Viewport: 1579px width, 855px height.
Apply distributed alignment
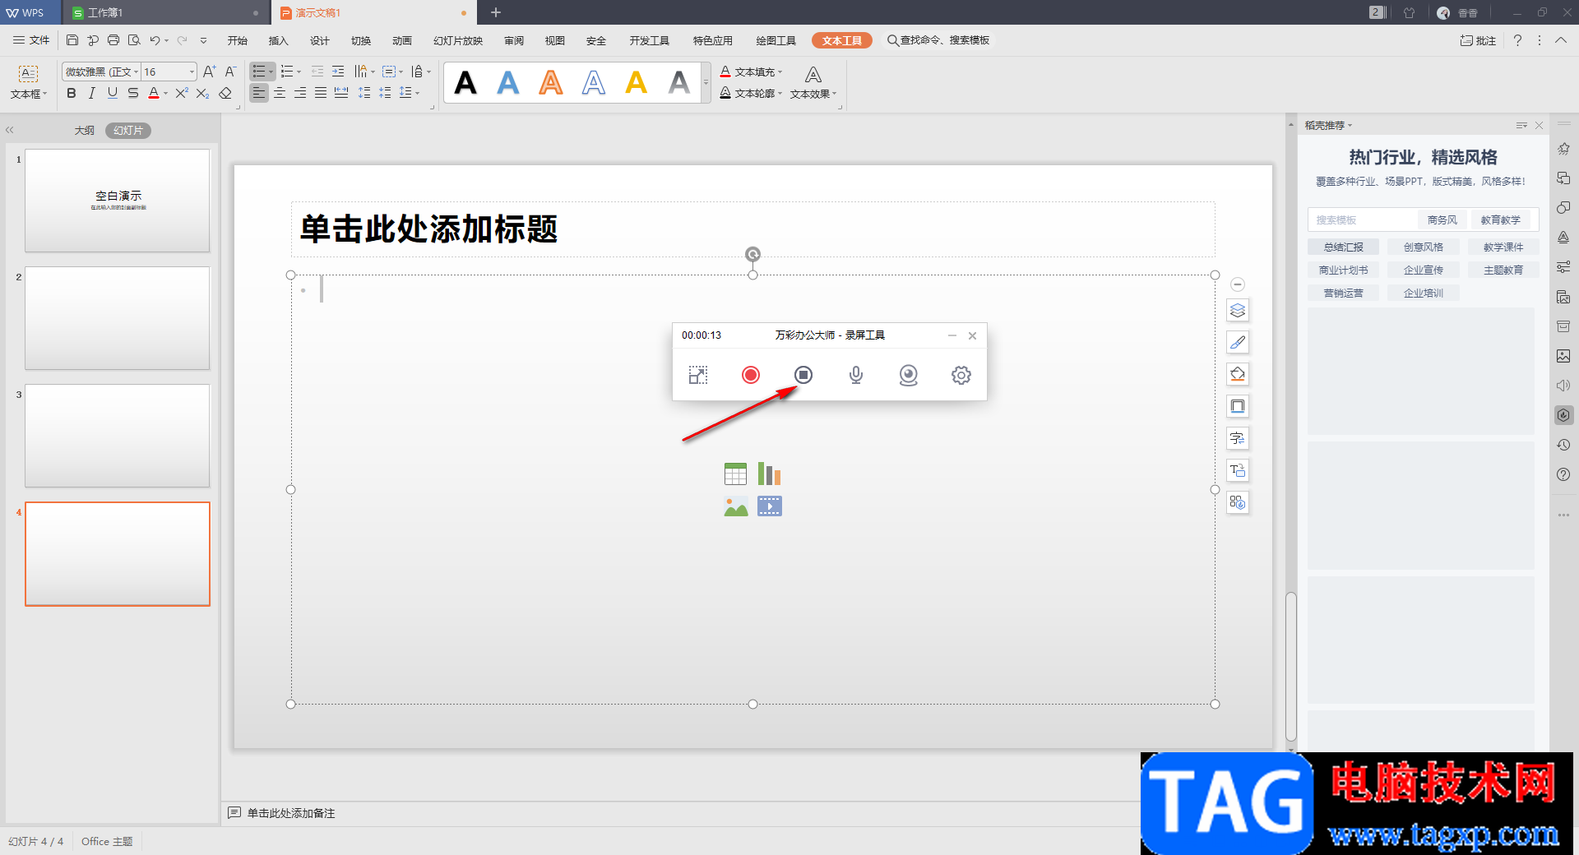pos(341,93)
